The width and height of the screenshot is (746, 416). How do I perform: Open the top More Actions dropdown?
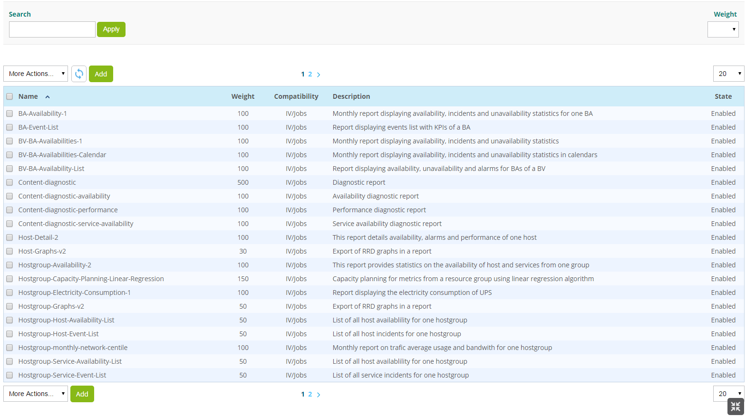click(36, 74)
